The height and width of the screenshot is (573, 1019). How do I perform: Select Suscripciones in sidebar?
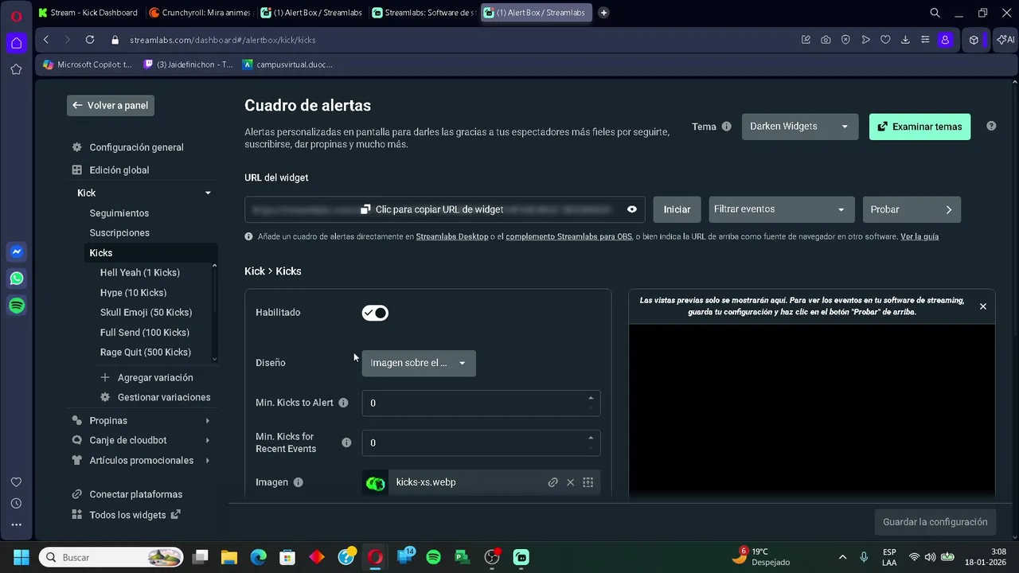[x=119, y=233]
